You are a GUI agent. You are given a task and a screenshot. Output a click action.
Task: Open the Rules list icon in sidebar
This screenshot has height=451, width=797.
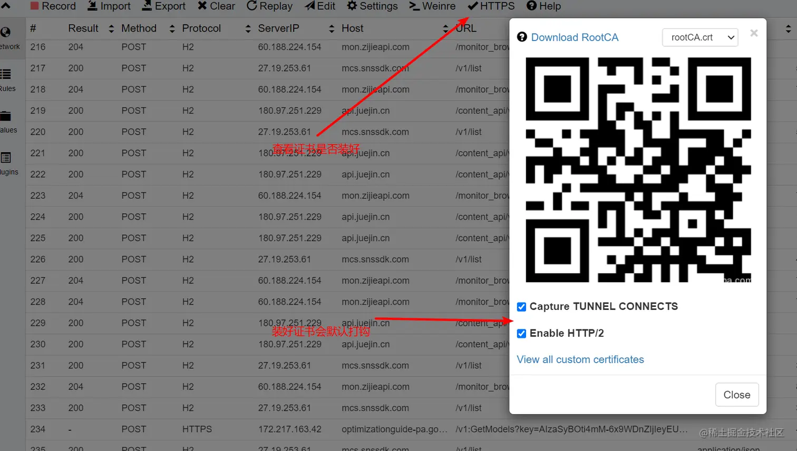click(6, 74)
